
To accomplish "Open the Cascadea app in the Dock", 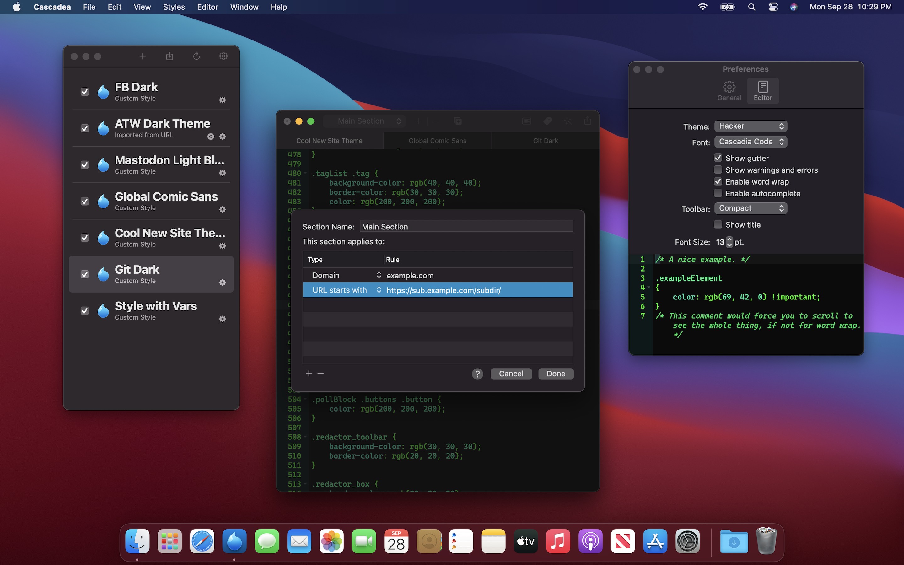I will click(x=234, y=541).
